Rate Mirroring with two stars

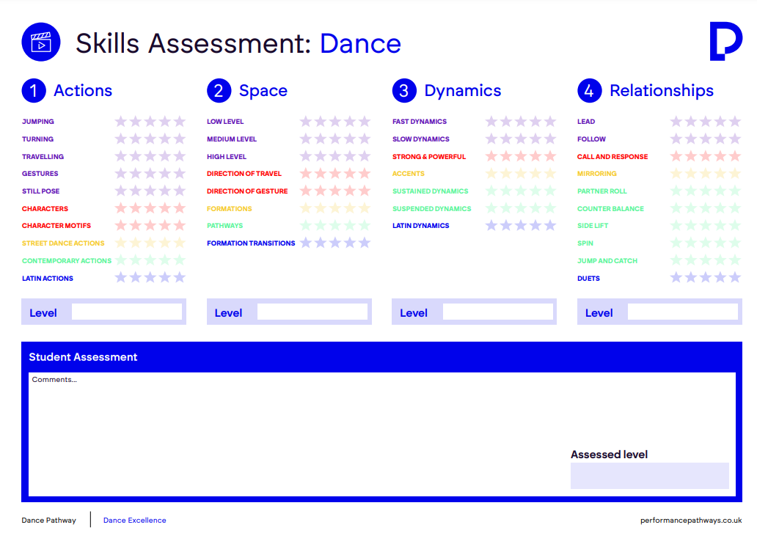(691, 173)
